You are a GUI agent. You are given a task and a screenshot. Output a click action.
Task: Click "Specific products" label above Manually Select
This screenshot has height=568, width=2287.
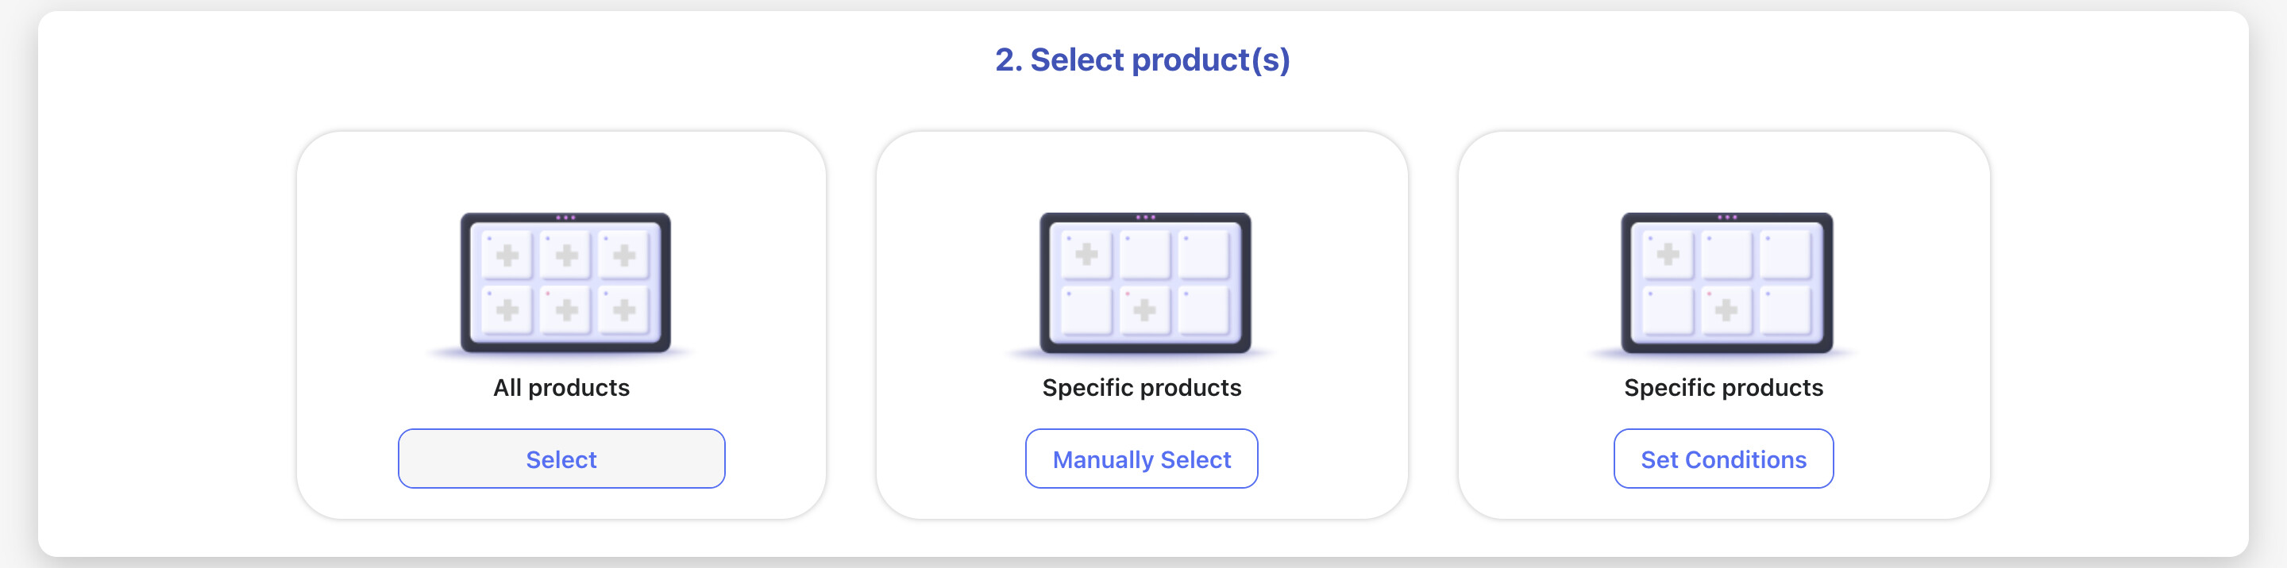[x=1142, y=388]
